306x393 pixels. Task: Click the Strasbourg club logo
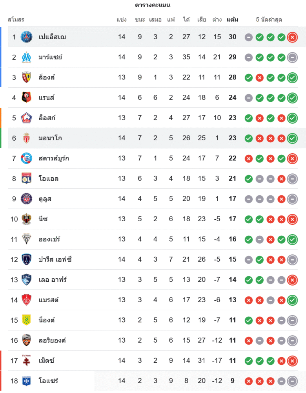tap(27, 158)
